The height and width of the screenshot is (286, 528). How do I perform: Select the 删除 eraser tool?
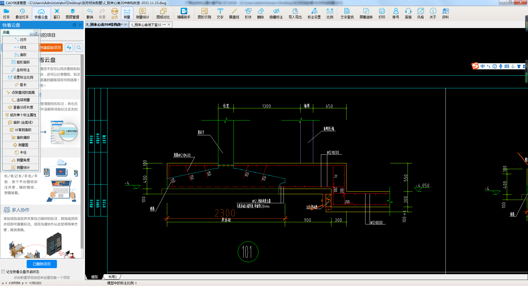(x=260, y=13)
